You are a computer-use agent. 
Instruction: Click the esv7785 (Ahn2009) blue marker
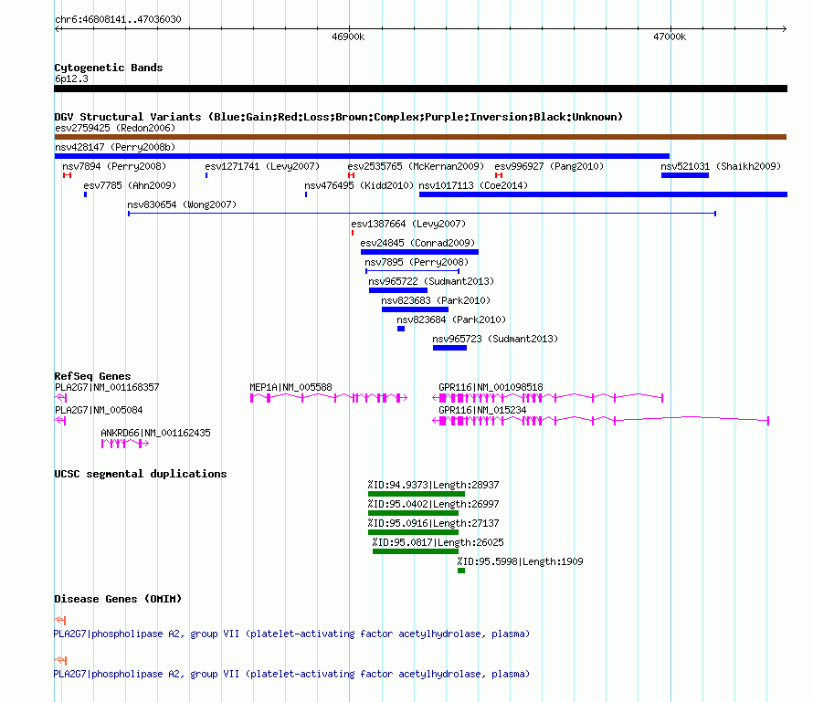(x=85, y=194)
